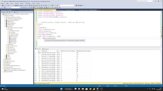Switch to the SQLQuery4.sql tab
The height and width of the screenshot is (91, 163).
tap(66, 10)
